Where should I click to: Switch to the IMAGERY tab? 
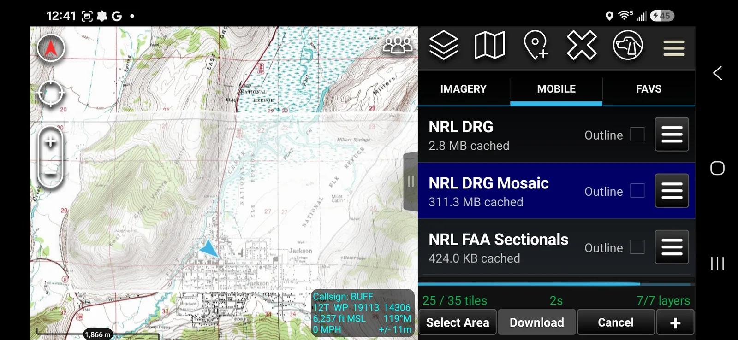coord(464,89)
